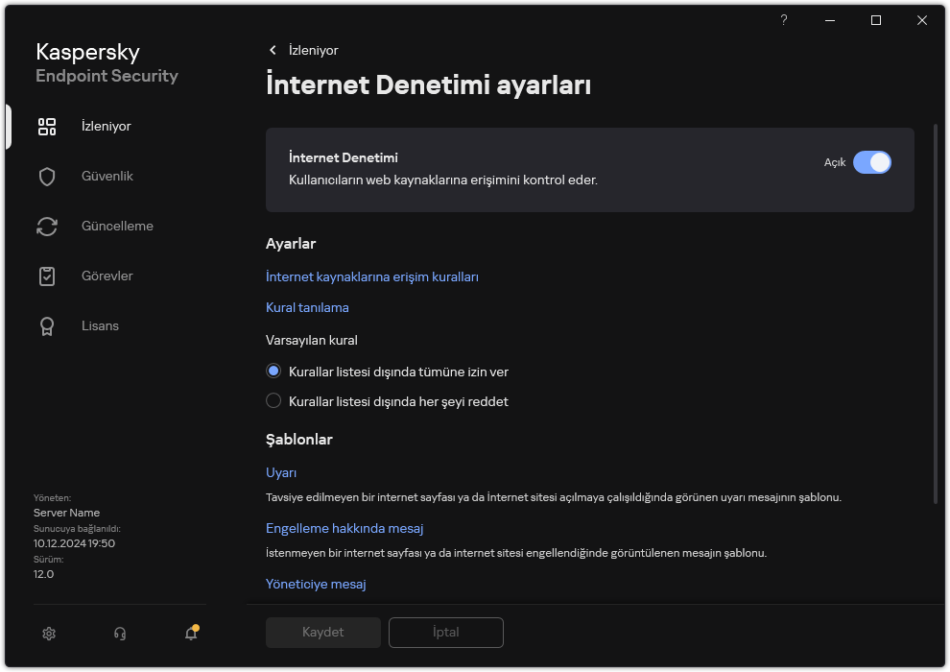Select Kurallar listesi dışında tümüne izin ver
The height and width of the screenshot is (672, 950).
pos(273,371)
